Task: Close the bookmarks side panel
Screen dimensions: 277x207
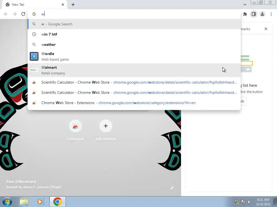Action: click(x=266, y=29)
